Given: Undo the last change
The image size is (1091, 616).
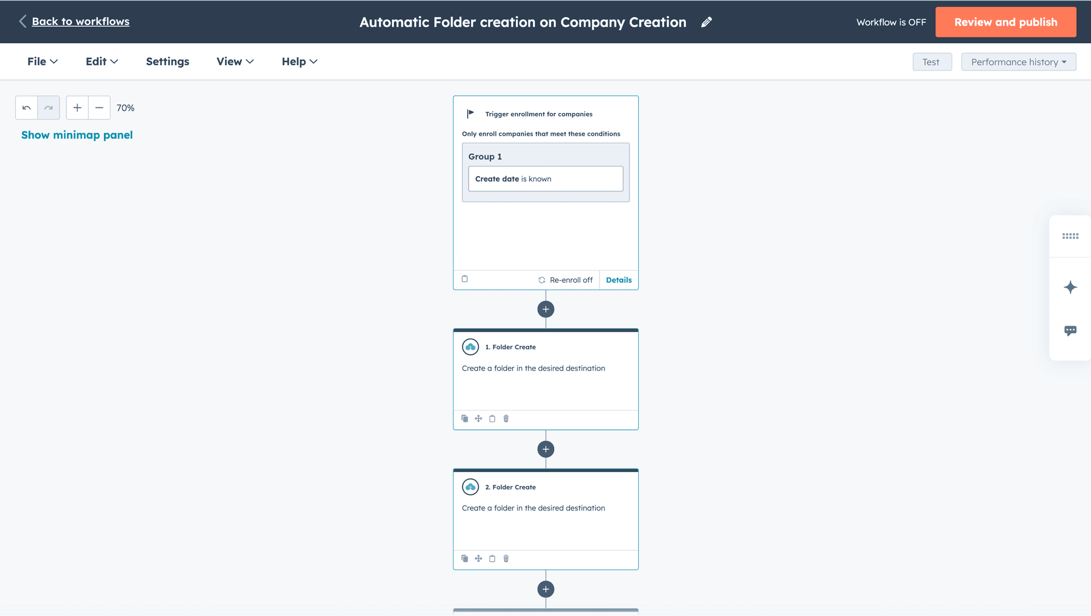Looking at the screenshot, I should pos(26,107).
